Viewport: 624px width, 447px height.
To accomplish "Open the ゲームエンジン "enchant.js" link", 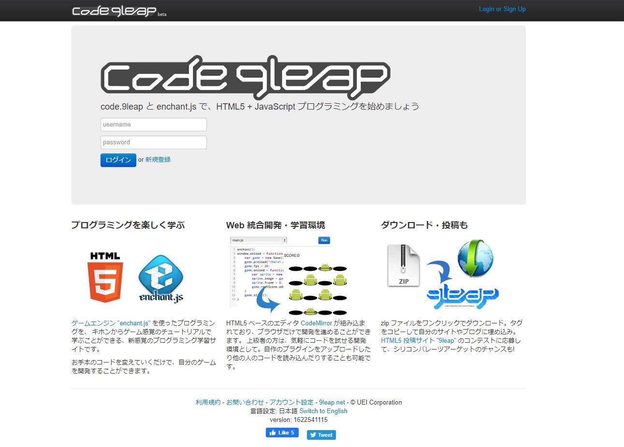I will (111, 323).
